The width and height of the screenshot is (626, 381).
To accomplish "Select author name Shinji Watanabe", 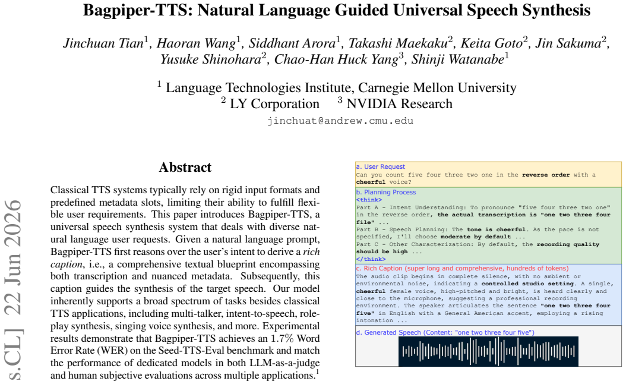I will [458, 59].
